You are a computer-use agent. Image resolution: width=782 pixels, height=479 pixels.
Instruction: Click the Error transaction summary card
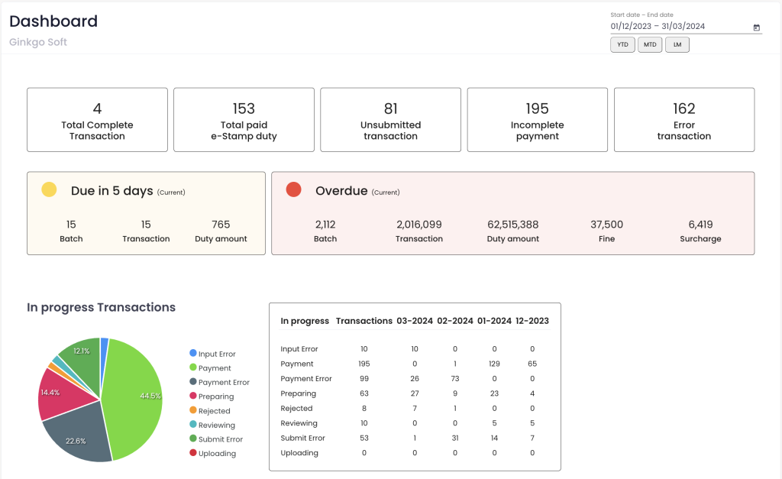pos(683,119)
